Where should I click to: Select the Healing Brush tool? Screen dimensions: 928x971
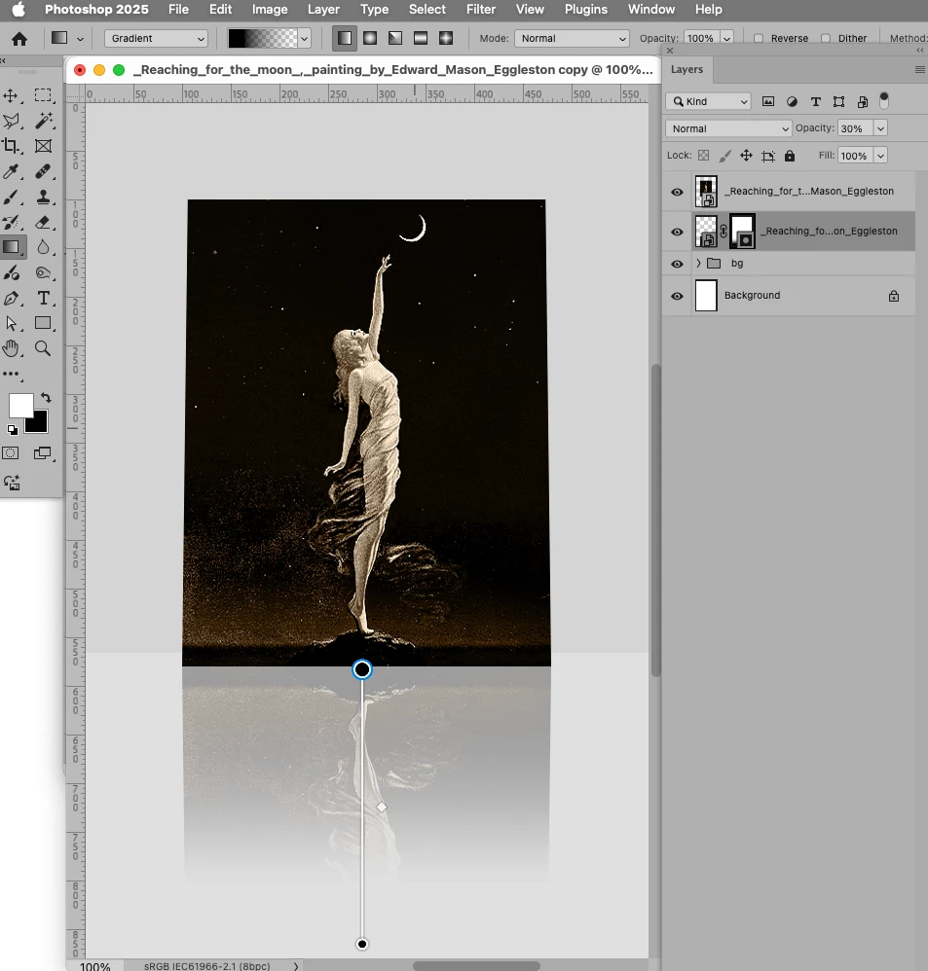coord(43,171)
